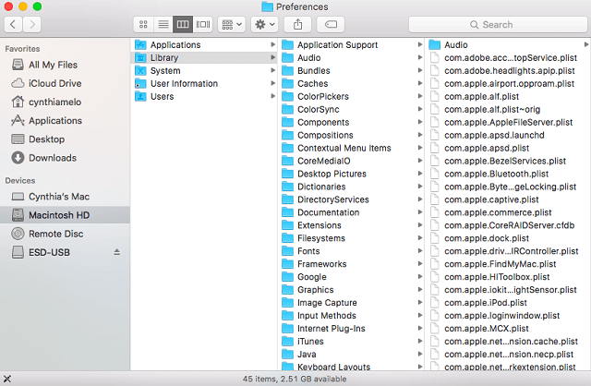The width and height of the screenshot is (591, 386).
Task: Switch to list view in toolbar
Action: coord(163,24)
